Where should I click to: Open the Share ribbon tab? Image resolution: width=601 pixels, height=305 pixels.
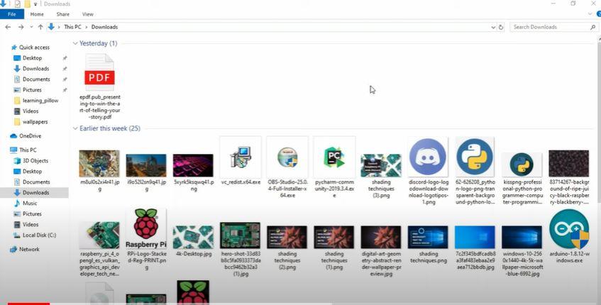pos(63,14)
